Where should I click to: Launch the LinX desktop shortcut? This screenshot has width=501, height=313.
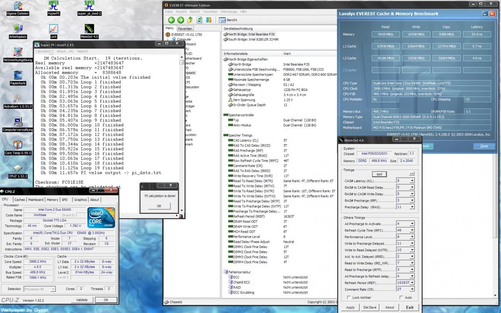click(53, 31)
